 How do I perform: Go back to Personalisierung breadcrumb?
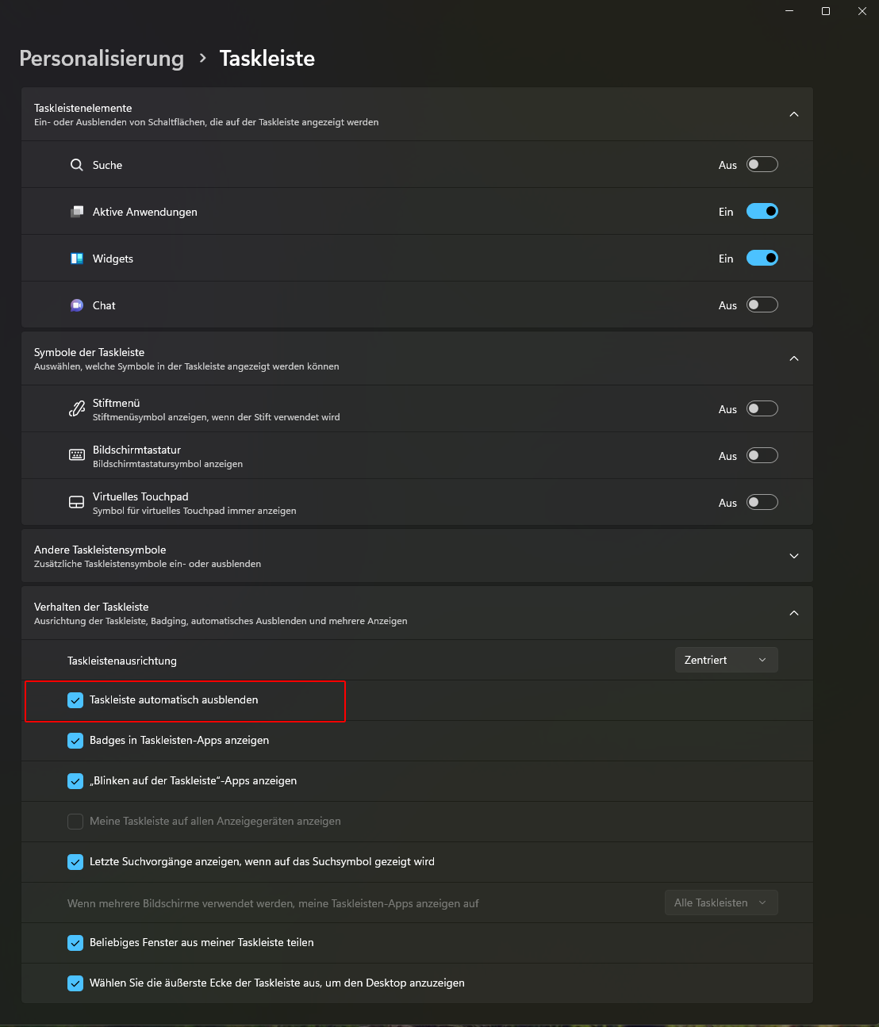[102, 59]
